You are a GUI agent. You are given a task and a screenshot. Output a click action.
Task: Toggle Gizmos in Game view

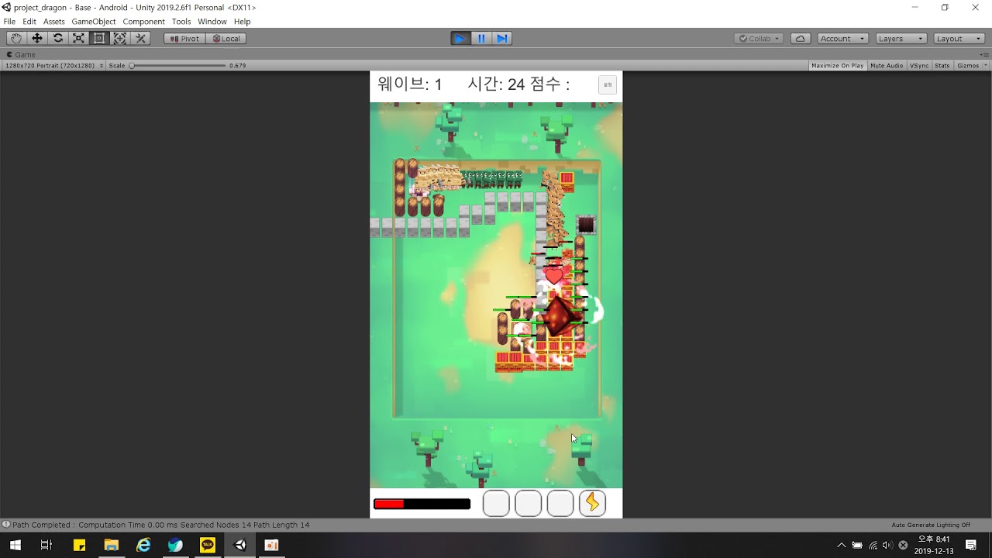[968, 66]
